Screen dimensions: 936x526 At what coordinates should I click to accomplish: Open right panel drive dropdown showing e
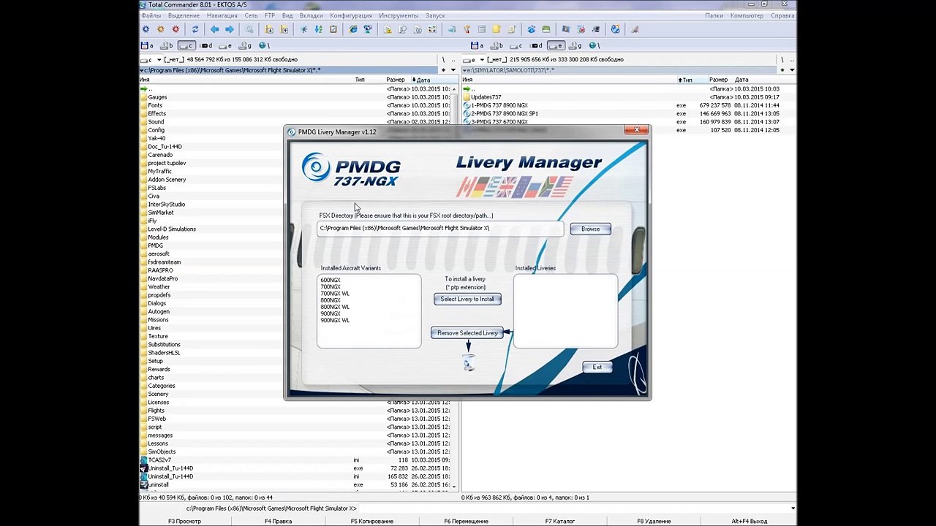[x=473, y=59]
